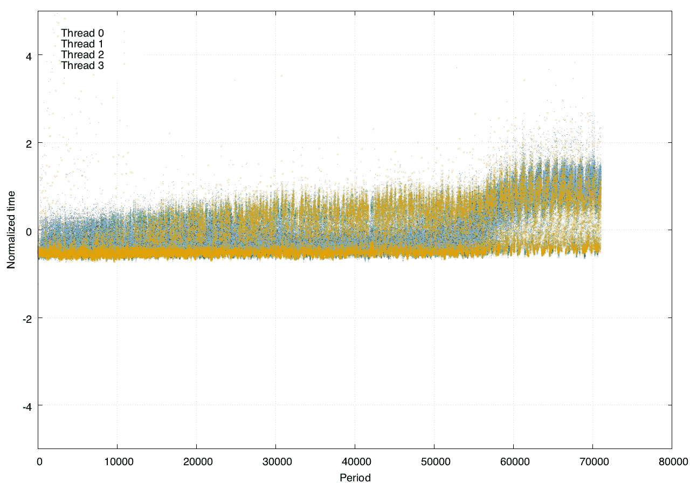The width and height of the screenshot is (690, 483).
Task: Select the Thread 1 legend label
Action: tap(82, 44)
